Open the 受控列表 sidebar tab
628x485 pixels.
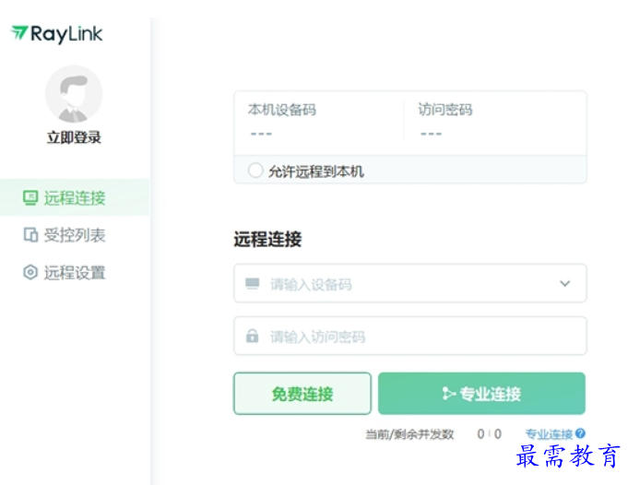(x=75, y=235)
